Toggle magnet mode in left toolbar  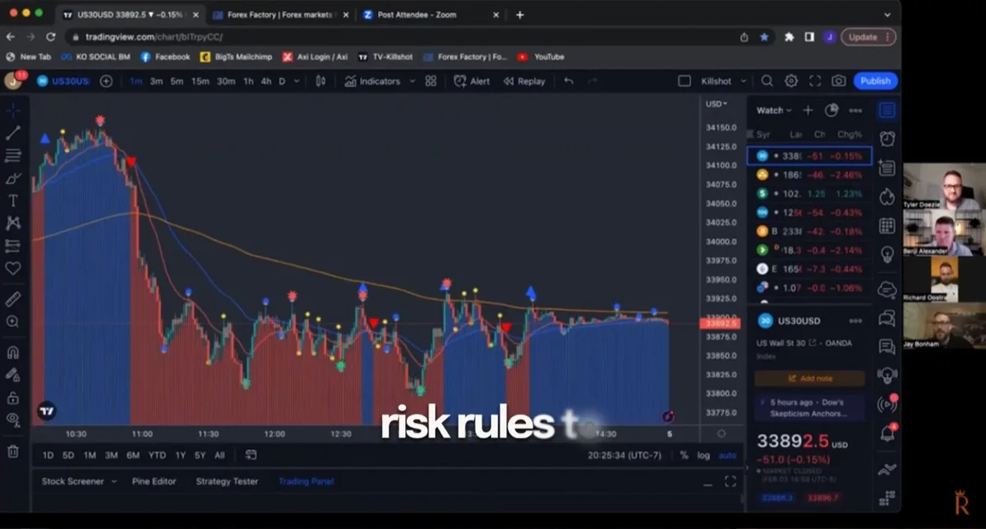pyautogui.click(x=13, y=352)
